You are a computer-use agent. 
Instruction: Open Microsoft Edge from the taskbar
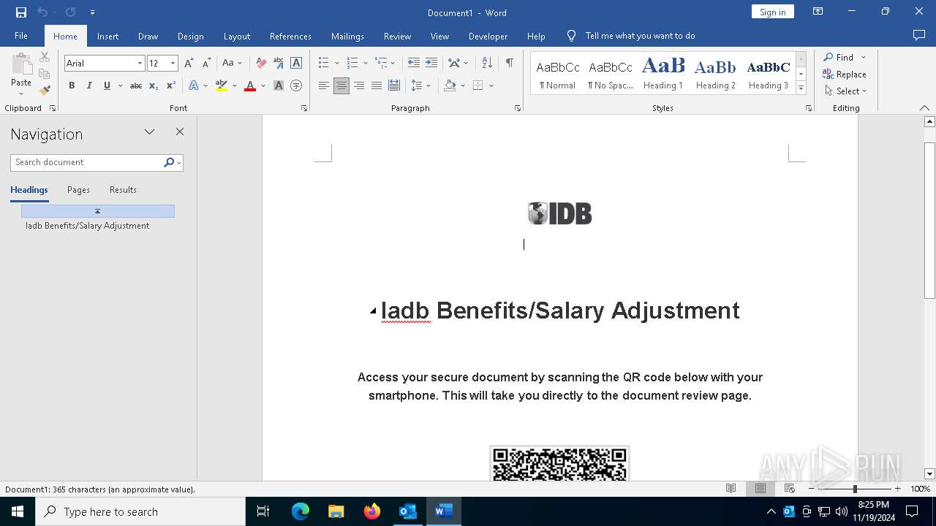tap(301, 511)
